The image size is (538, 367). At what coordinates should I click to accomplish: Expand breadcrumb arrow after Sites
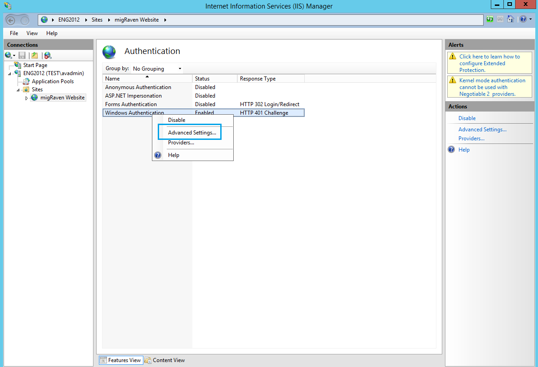point(109,20)
